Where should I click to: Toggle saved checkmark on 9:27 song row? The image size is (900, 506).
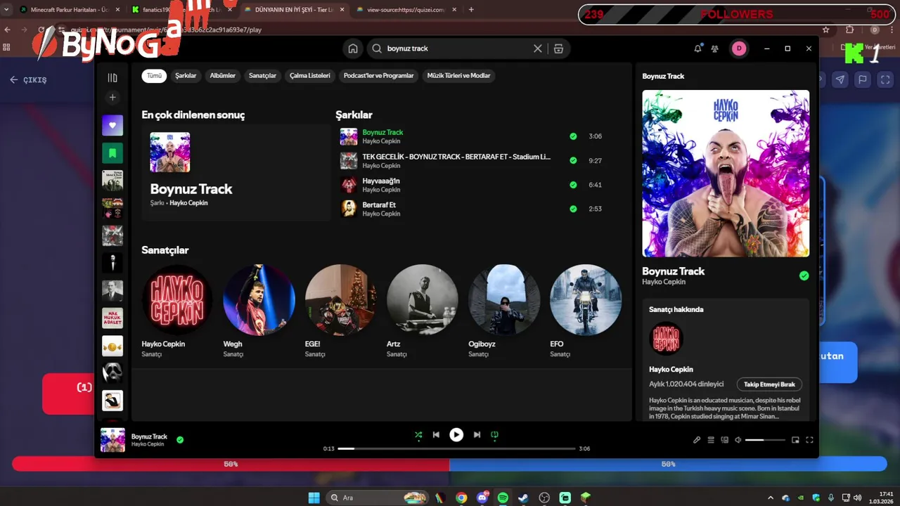(573, 161)
